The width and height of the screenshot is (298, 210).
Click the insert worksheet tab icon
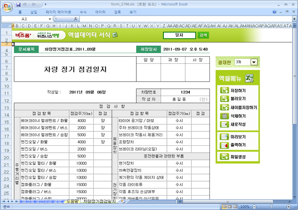click(123, 201)
